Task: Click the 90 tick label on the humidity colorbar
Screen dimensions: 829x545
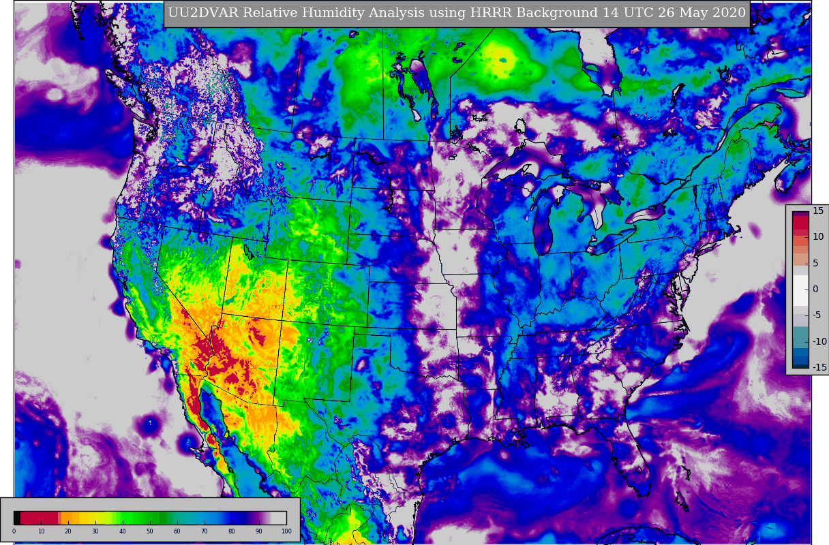Action: point(258,531)
